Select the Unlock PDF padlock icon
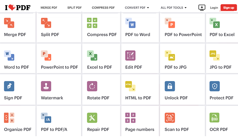The height and width of the screenshot is (140, 238). click(170, 86)
